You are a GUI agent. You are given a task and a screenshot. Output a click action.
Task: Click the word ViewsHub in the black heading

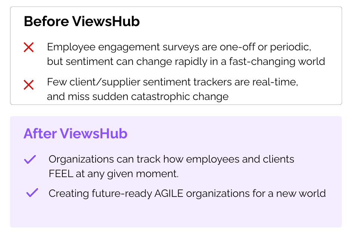coord(106,22)
